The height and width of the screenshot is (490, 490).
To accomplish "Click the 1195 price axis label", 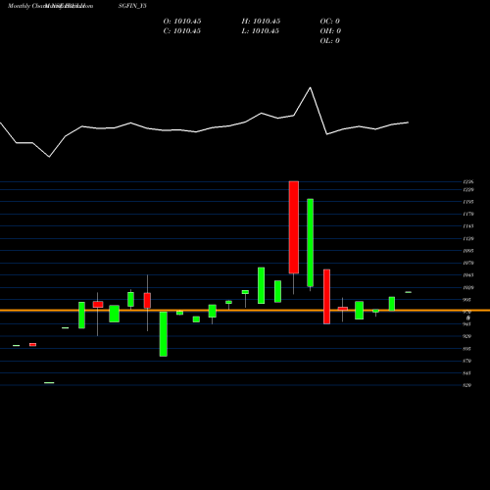I will click(x=468, y=202).
